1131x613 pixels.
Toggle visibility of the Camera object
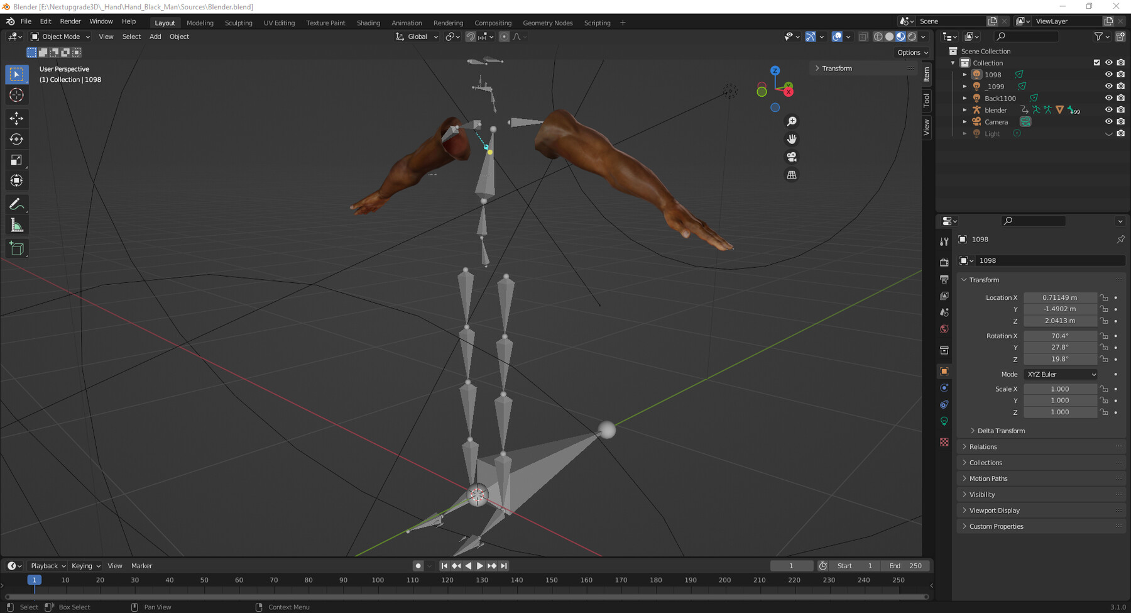(x=1108, y=121)
